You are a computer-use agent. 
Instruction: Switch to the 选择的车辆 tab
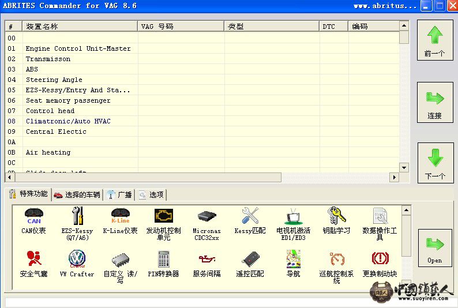click(x=77, y=195)
